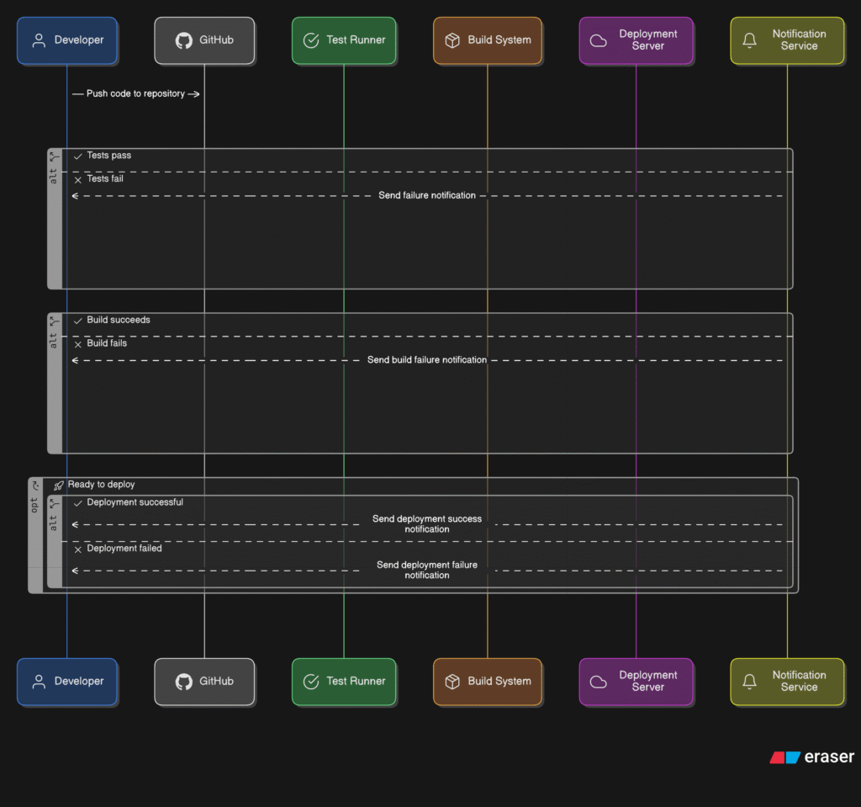This screenshot has width=861, height=807.
Task: Click the person icon in the top Developer box
Action: pos(39,40)
